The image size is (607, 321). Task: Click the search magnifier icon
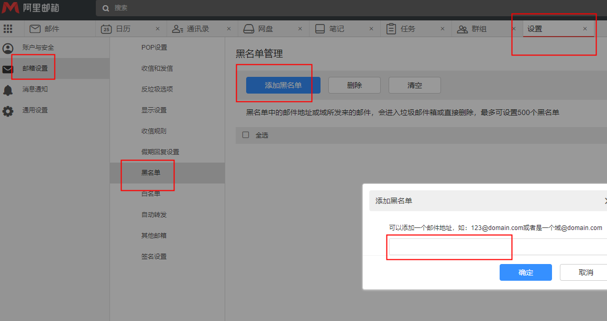(x=106, y=8)
